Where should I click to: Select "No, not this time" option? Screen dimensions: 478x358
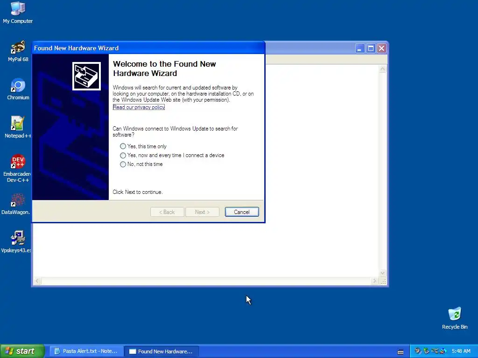tap(141, 164)
